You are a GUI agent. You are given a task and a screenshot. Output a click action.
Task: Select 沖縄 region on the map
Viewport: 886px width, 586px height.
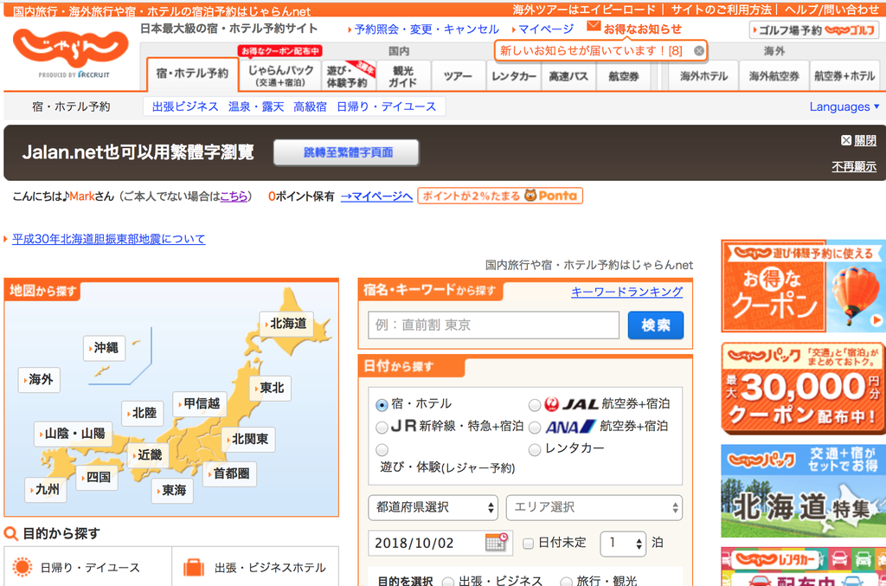coord(104,348)
